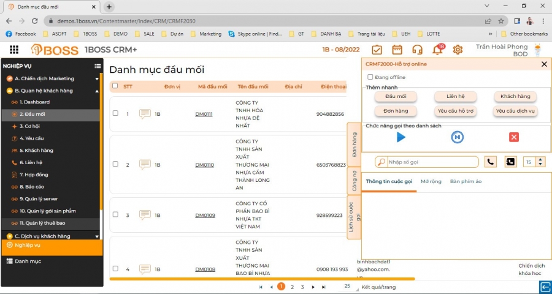
Task: Open 7. Hợp đồng in sidebar
Action: pyautogui.click(x=34, y=175)
